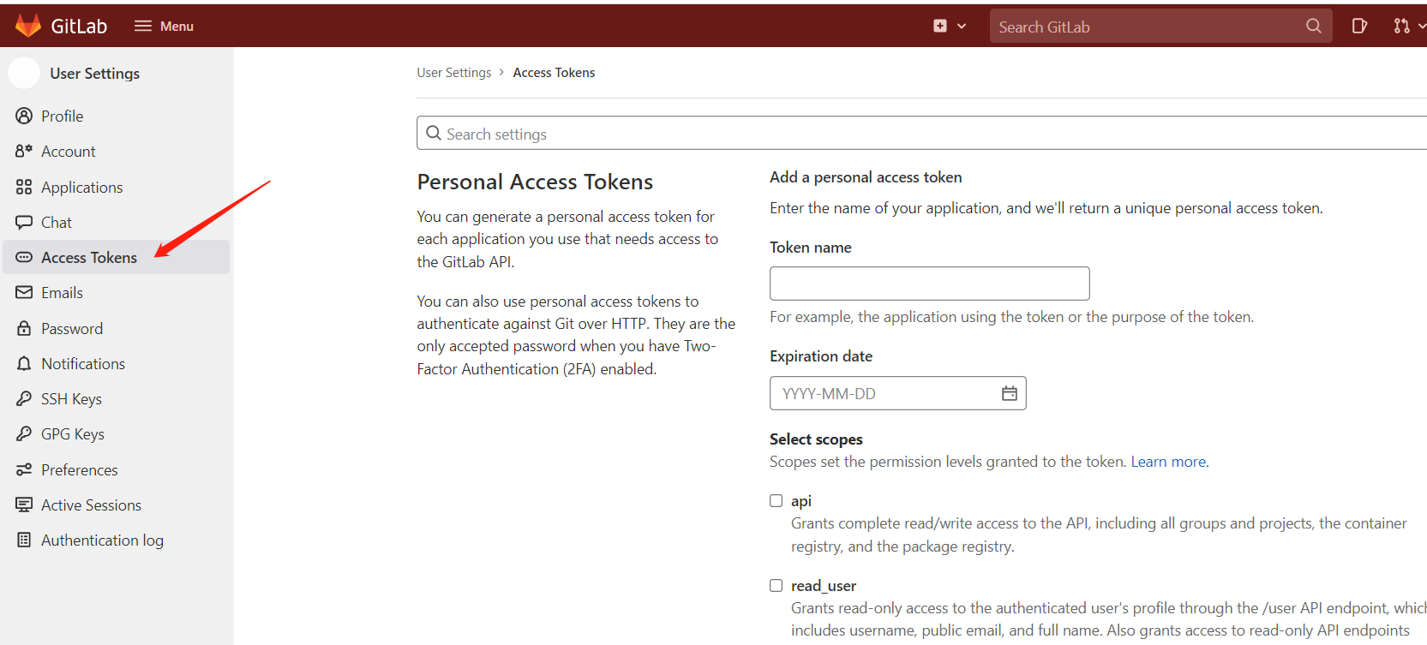This screenshot has width=1427, height=645.
Task: Enable the api scope checkbox
Action: tap(776, 501)
